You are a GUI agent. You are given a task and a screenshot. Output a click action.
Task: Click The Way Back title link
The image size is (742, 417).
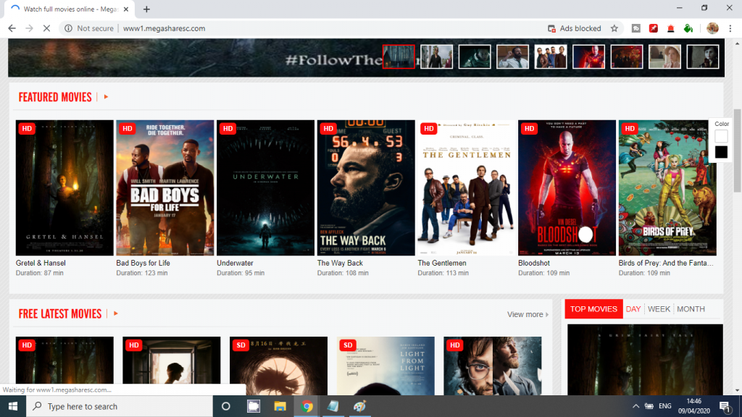tap(340, 263)
